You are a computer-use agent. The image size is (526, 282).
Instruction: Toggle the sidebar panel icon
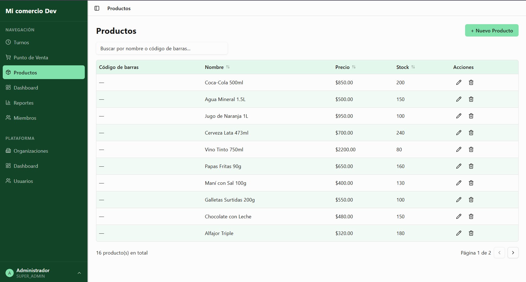(x=97, y=8)
